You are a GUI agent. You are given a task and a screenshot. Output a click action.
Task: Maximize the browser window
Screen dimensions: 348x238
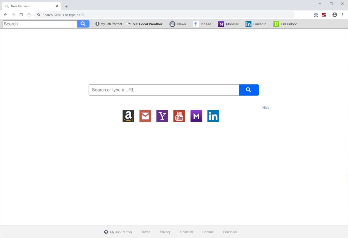pos(331,4)
